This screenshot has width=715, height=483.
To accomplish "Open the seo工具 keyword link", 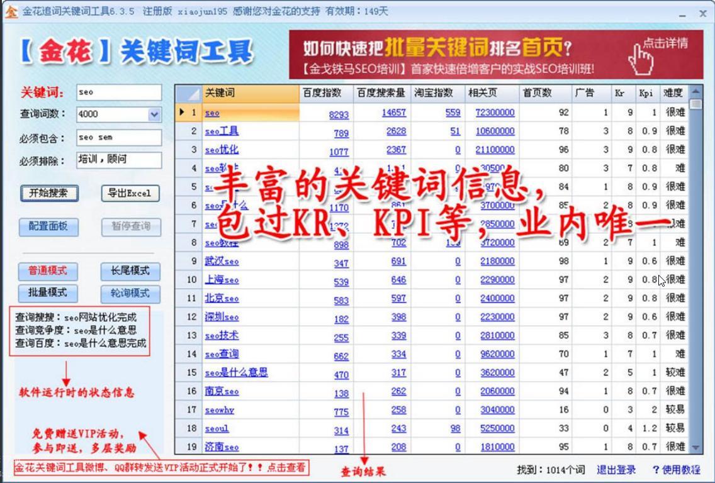I will pyautogui.click(x=222, y=131).
